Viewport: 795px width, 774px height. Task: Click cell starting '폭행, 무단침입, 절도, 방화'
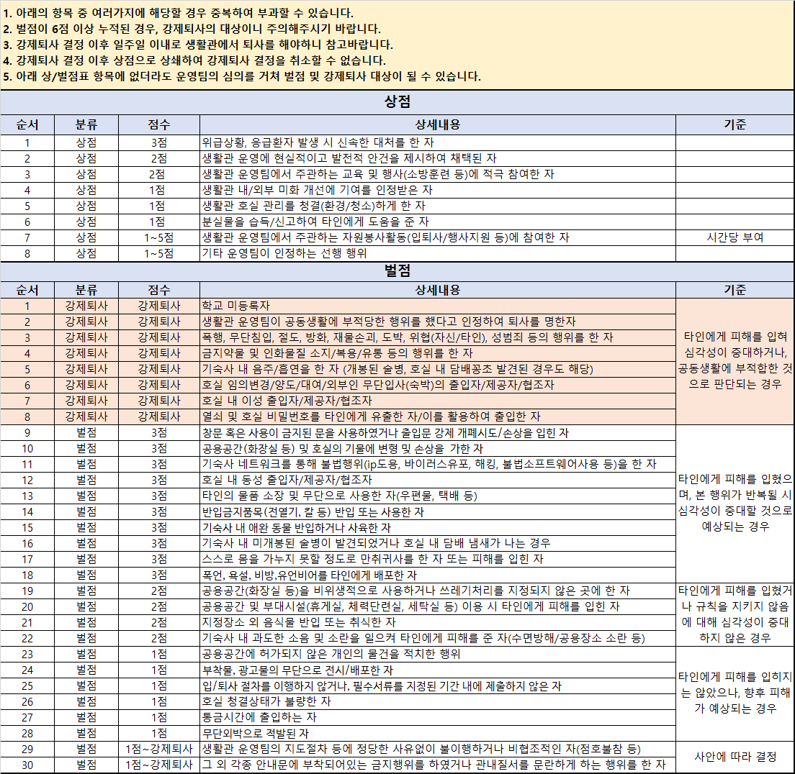[x=438, y=337]
